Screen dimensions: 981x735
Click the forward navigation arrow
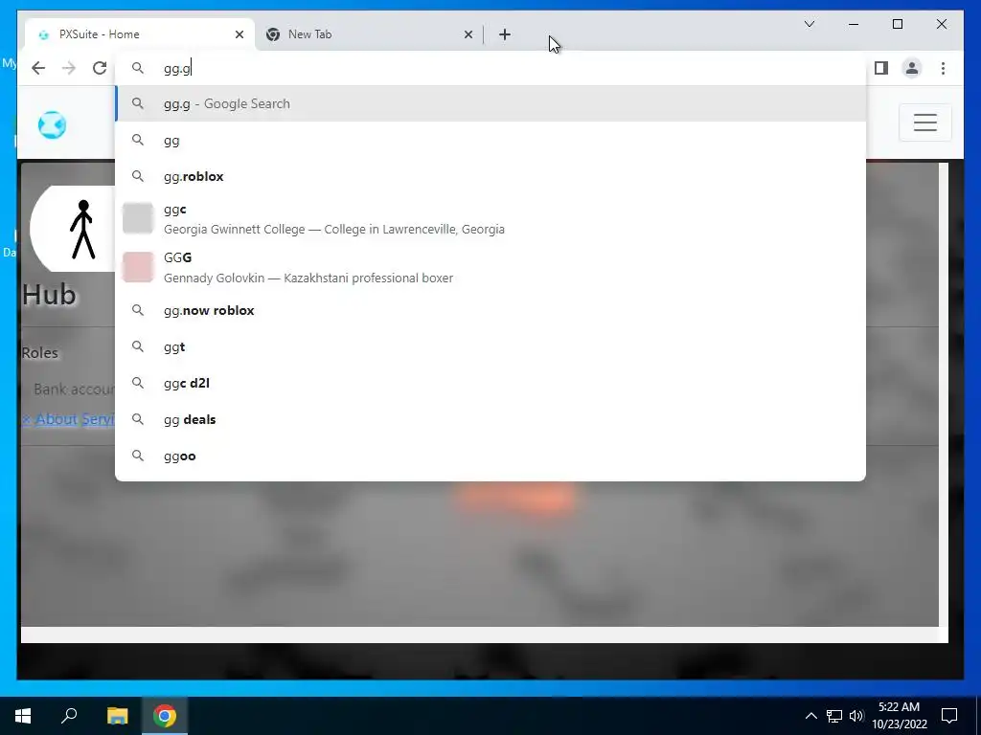(69, 68)
